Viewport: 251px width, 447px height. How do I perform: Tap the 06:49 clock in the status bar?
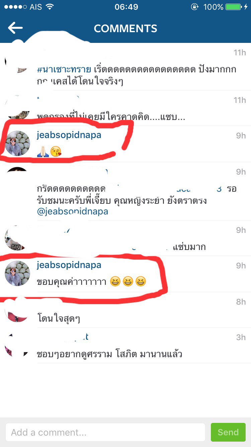[x=126, y=7]
